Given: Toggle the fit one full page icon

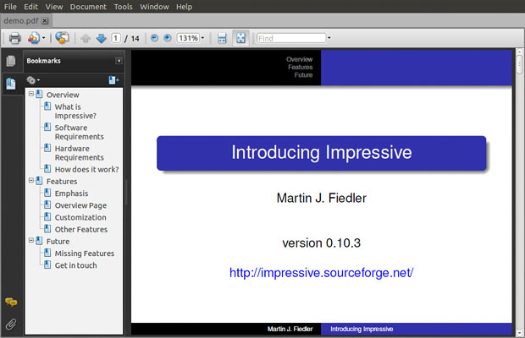Looking at the screenshot, I should (240, 38).
